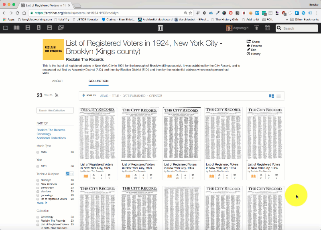Bookmark page with star icon in address bar
The image size is (321, 230).
pyautogui.click(x=190, y=13)
